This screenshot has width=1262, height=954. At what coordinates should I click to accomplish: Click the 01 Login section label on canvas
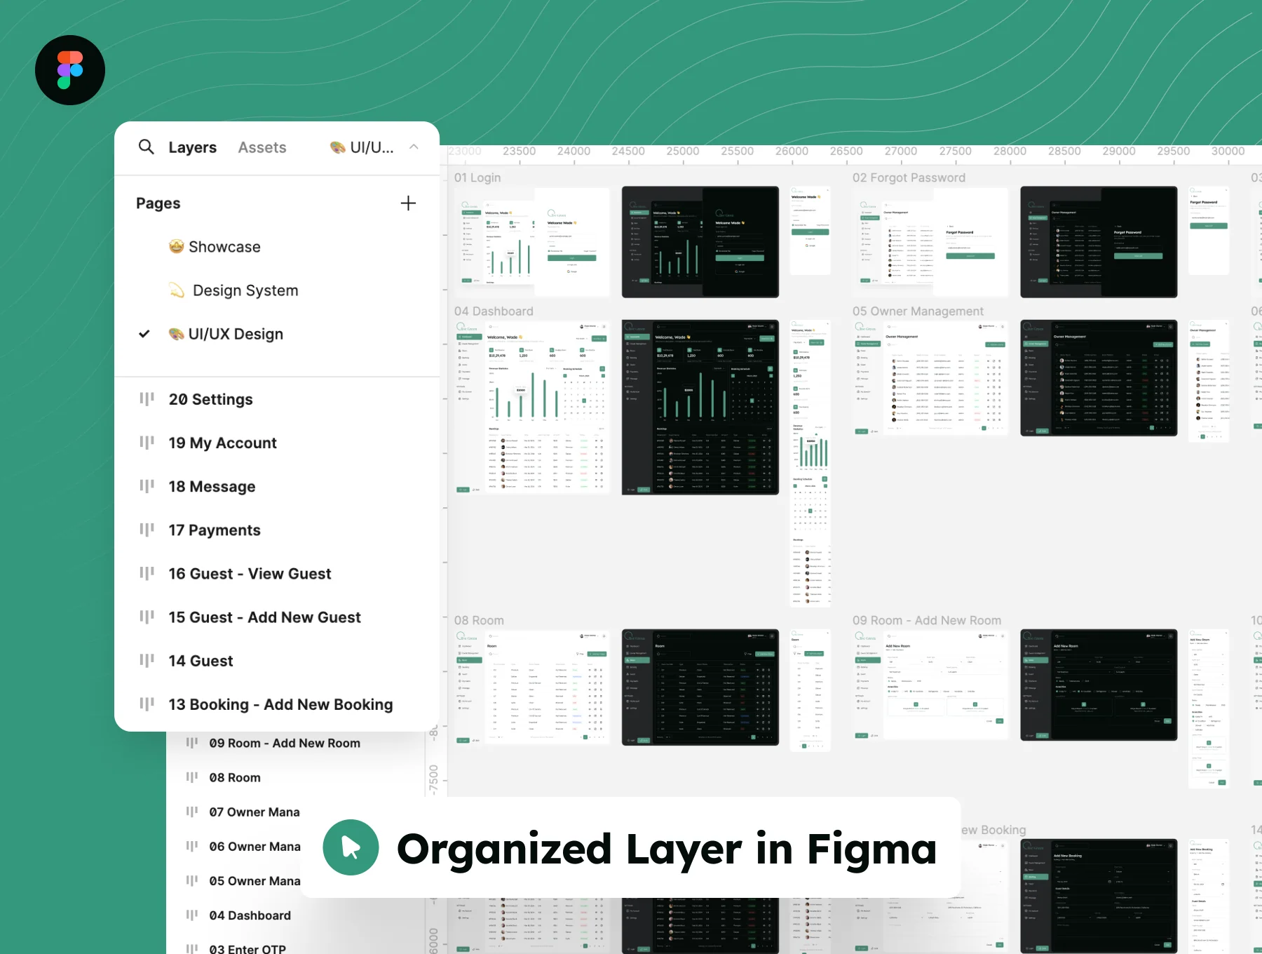click(477, 177)
